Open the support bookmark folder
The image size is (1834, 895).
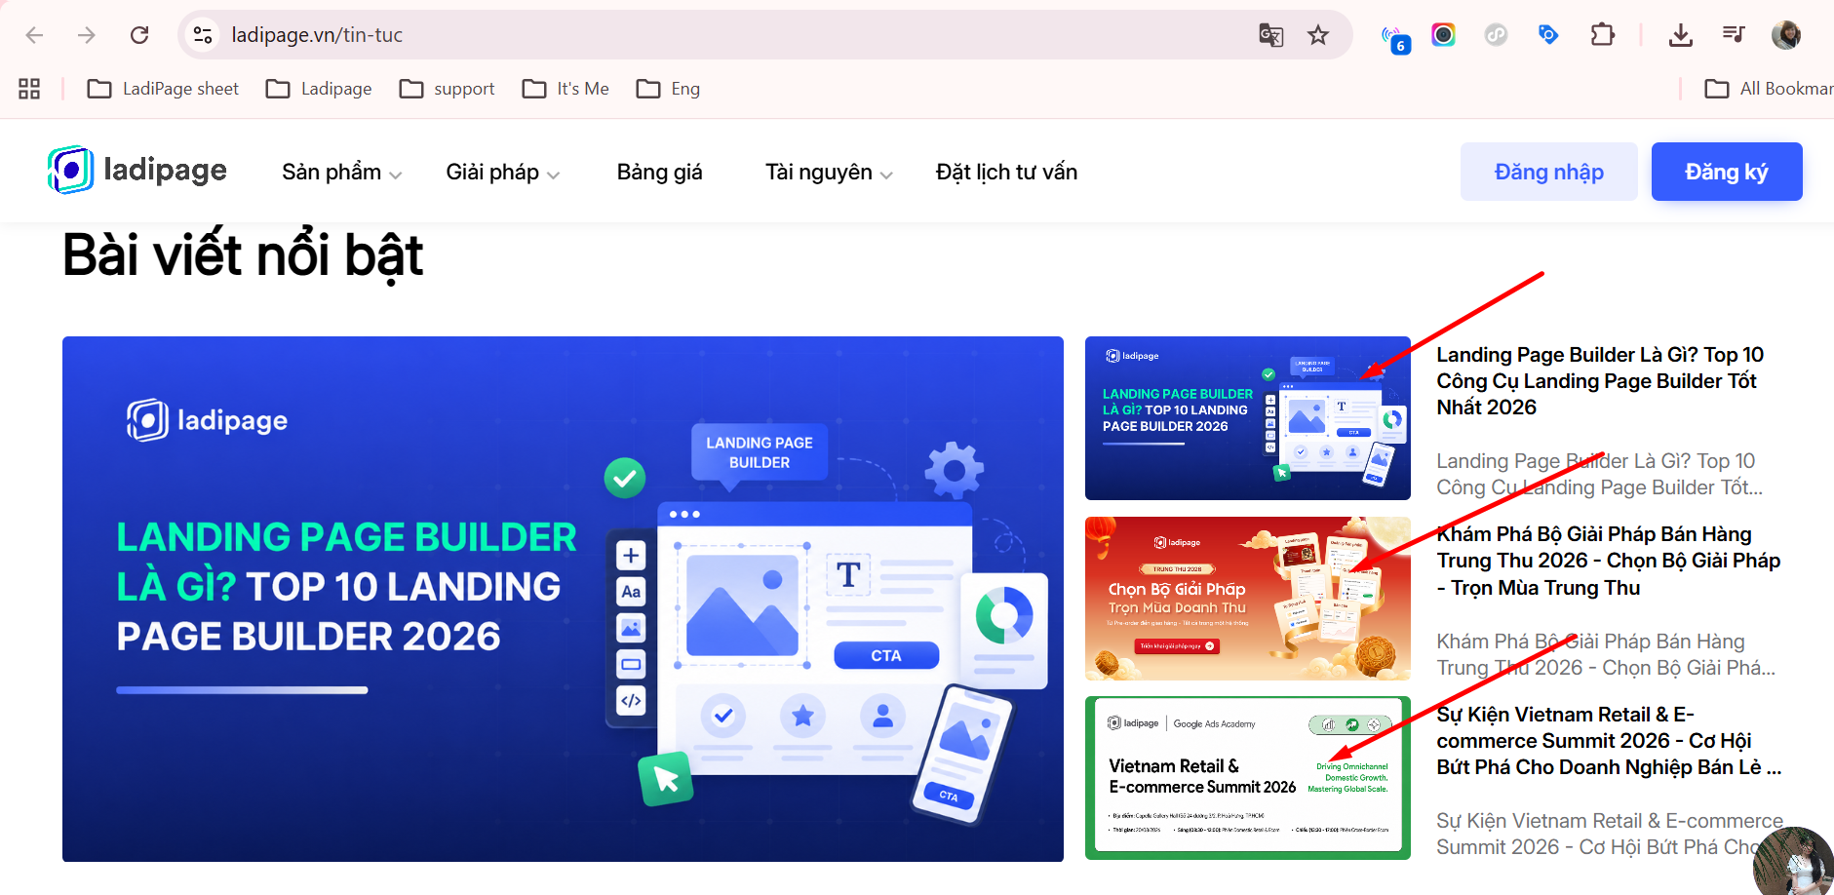tap(448, 89)
